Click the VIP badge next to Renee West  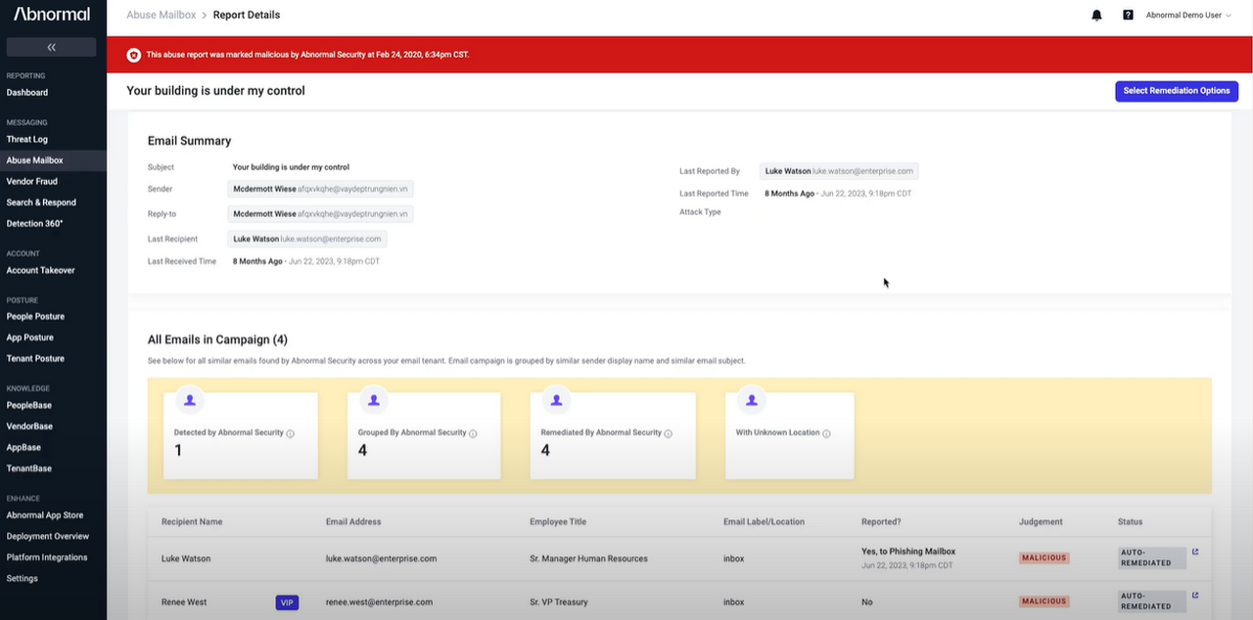pos(287,602)
